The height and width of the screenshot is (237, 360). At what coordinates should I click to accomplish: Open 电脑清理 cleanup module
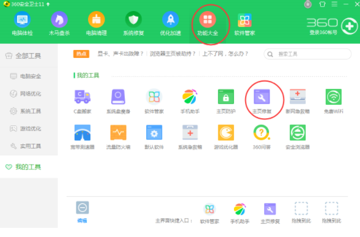click(96, 24)
